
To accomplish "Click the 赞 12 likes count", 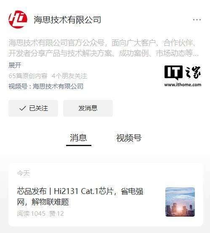I will point(56,214).
